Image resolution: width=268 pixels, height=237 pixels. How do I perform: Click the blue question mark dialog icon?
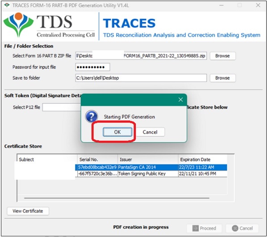[x=92, y=117]
